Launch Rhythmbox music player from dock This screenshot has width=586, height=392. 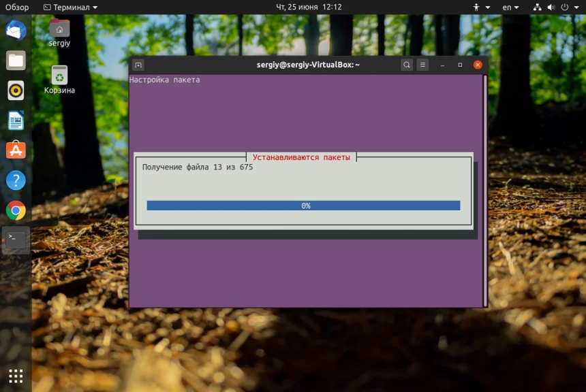(16, 91)
